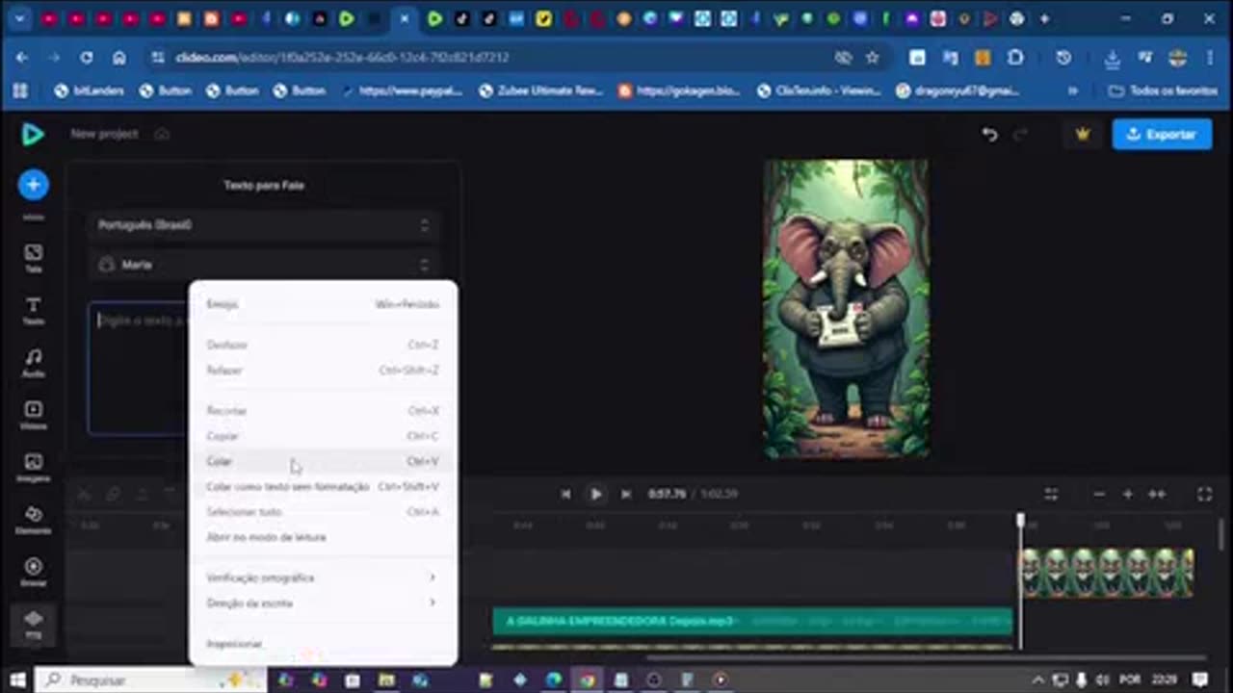Choose Selecionar tudo in the context menu

pyautogui.click(x=323, y=511)
